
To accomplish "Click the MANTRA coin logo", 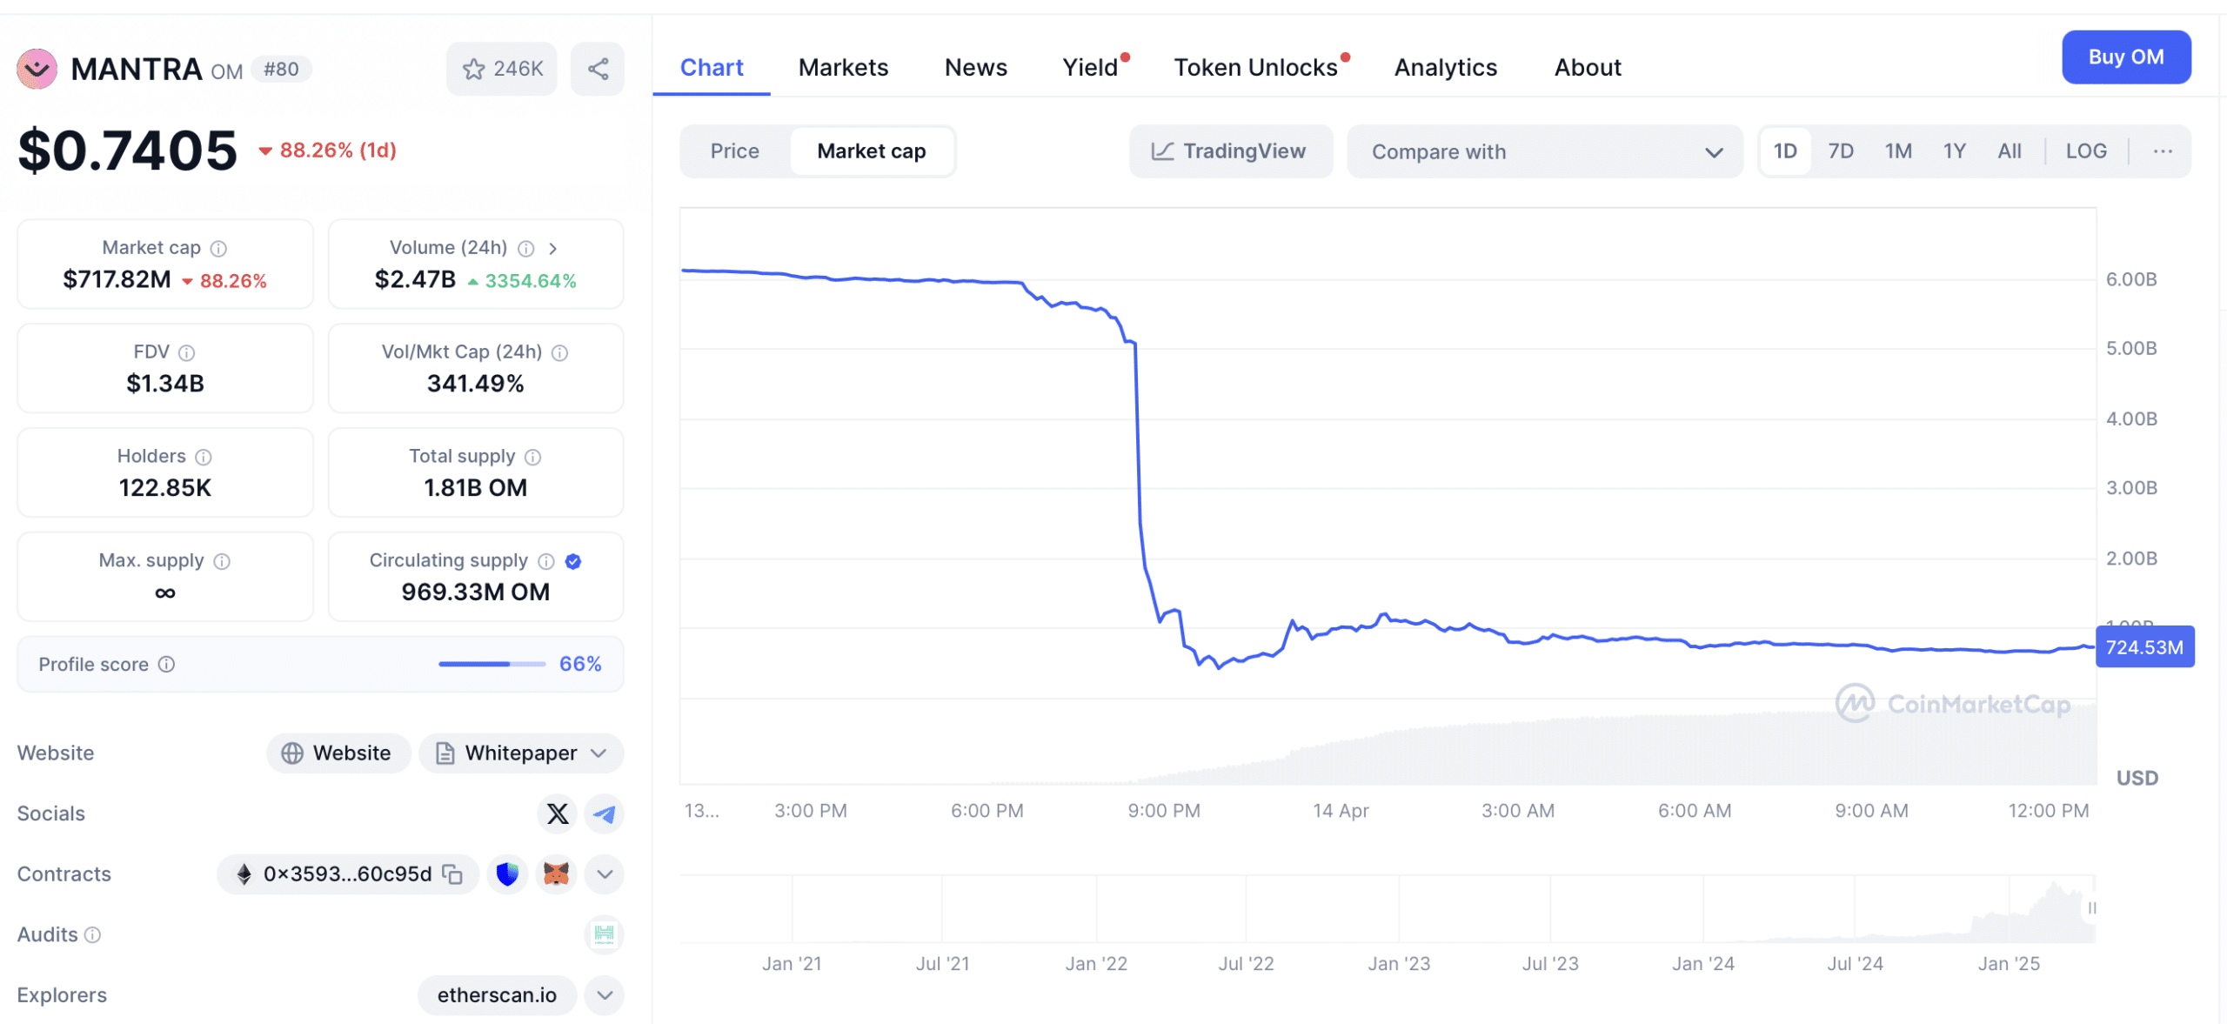I will 37,69.
